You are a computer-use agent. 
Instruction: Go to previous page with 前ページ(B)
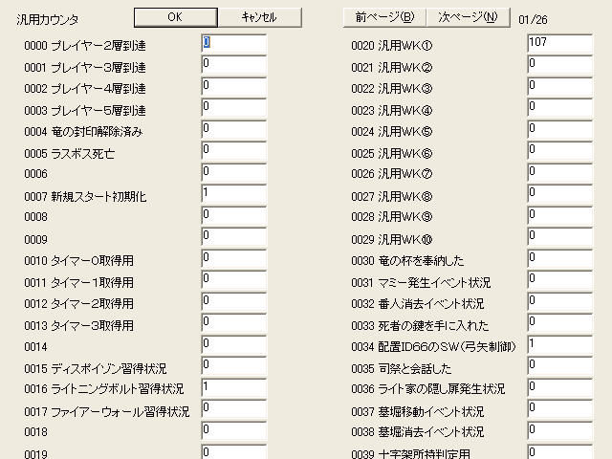384,17
